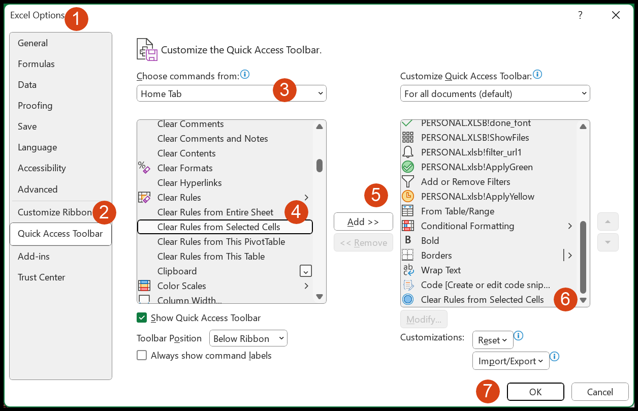Click the commands list scrollbar thumb
The height and width of the screenshot is (411, 638).
(x=320, y=166)
